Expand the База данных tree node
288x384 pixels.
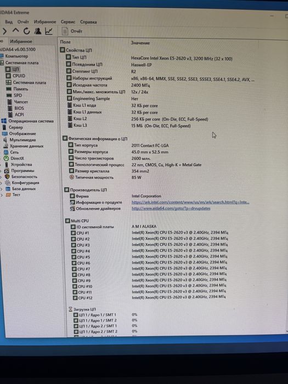pyautogui.click(x=2, y=189)
